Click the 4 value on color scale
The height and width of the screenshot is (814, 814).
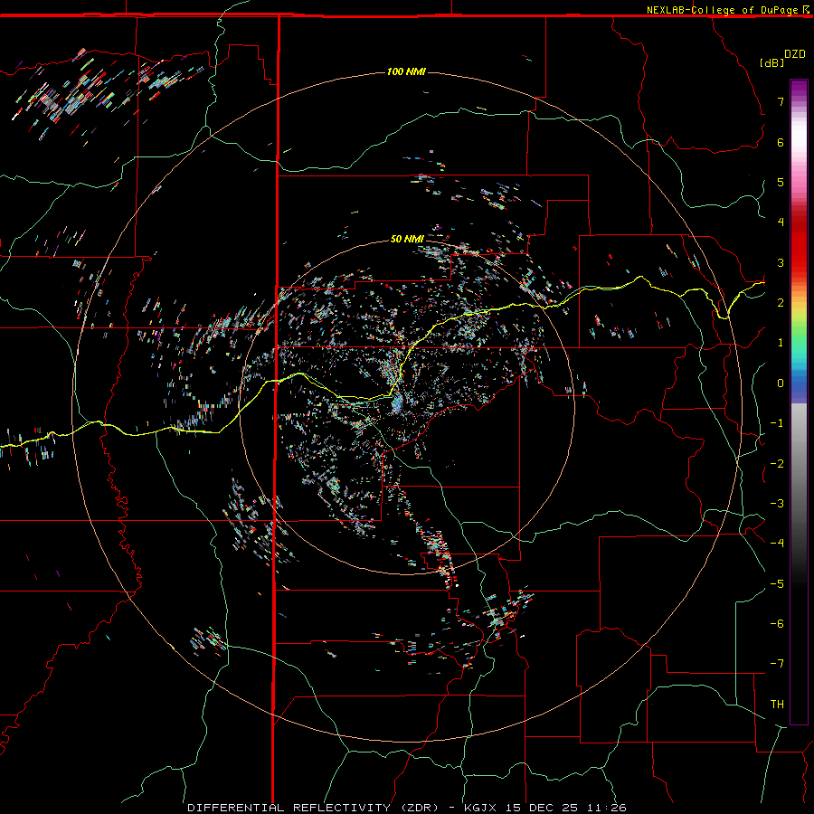(x=781, y=222)
